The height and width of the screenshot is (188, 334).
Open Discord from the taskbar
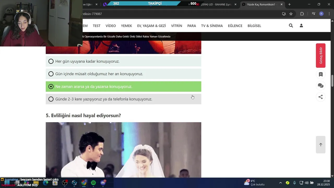103,183
